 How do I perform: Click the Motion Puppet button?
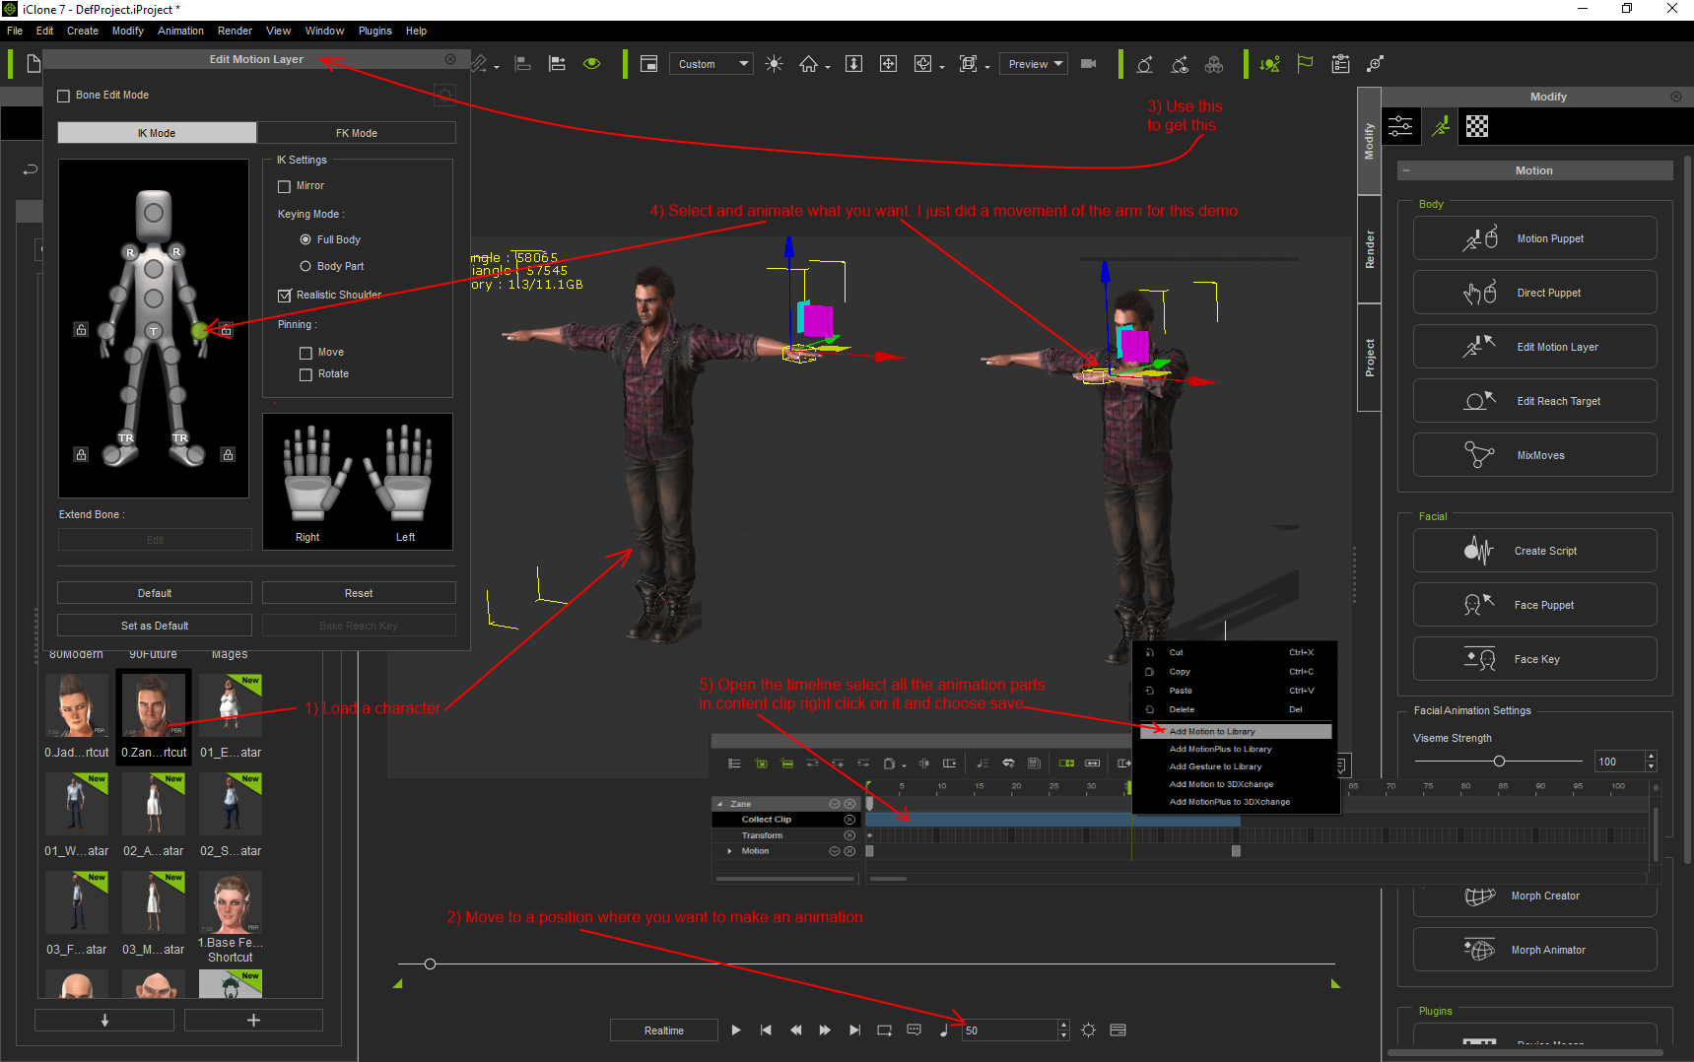tap(1534, 238)
